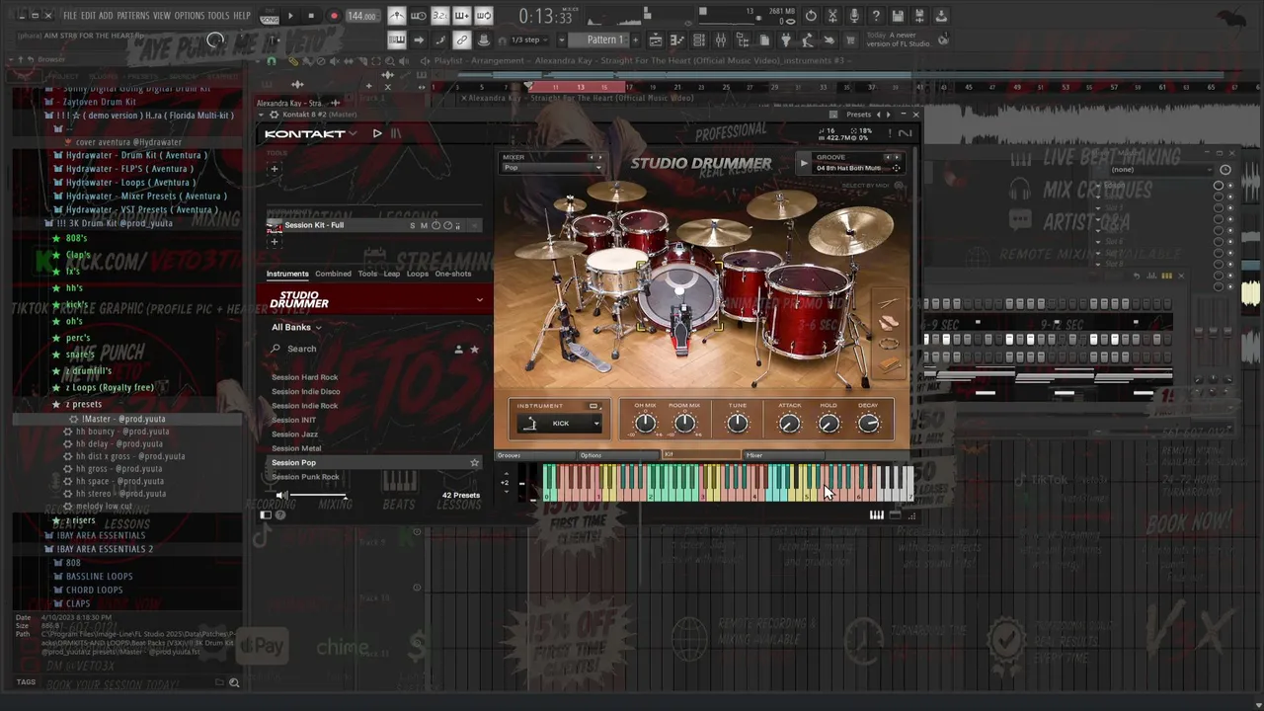Image resolution: width=1264 pixels, height=711 pixels.
Task: Toggle the loop recording icon
Action: [x=483, y=16]
